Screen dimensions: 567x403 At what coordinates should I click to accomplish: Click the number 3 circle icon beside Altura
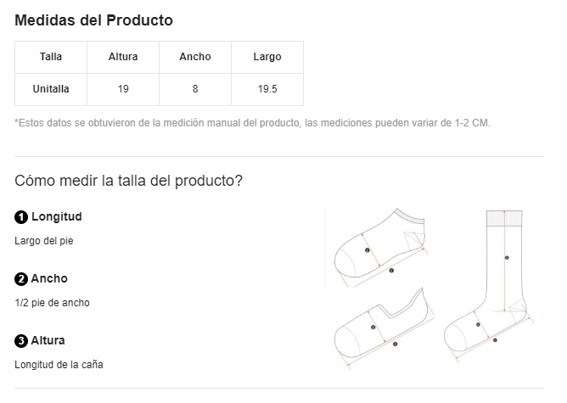pos(21,341)
